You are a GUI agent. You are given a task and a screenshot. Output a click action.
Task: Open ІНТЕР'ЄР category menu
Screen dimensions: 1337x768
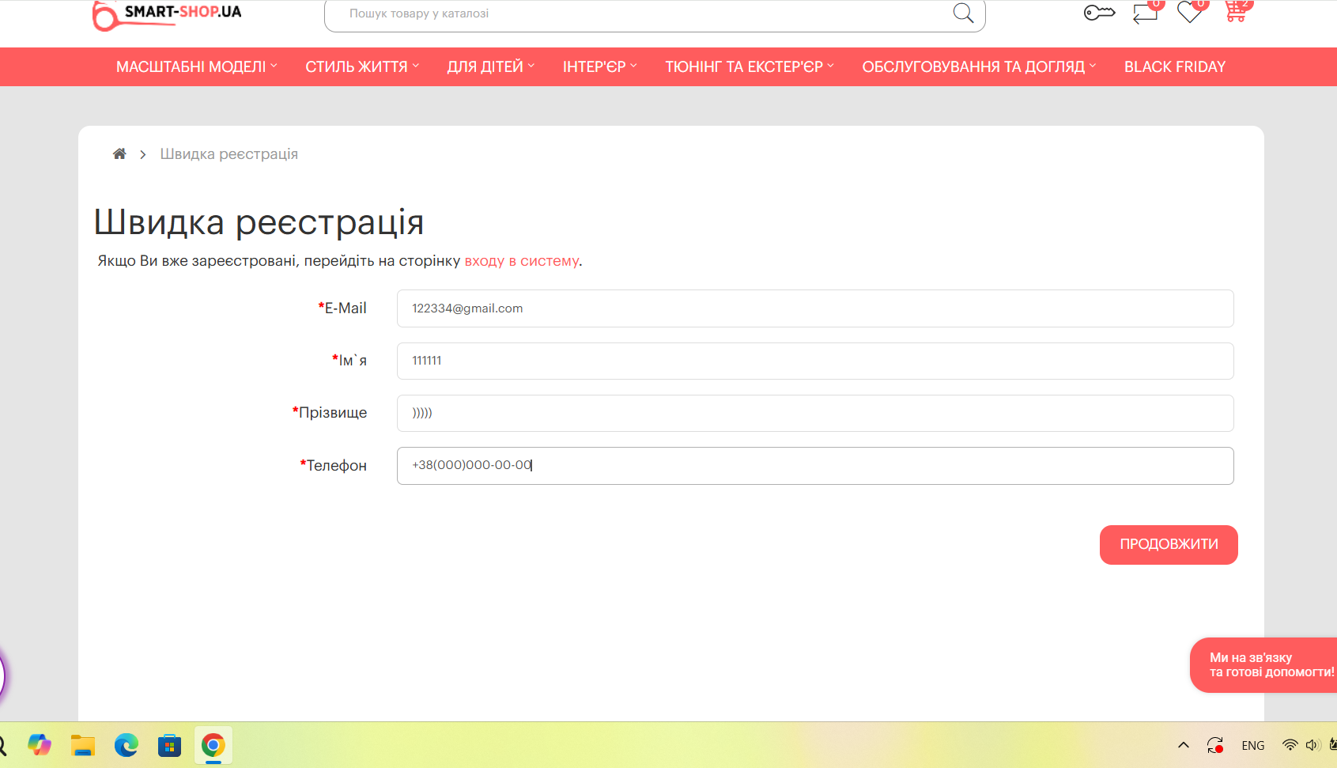tap(599, 67)
